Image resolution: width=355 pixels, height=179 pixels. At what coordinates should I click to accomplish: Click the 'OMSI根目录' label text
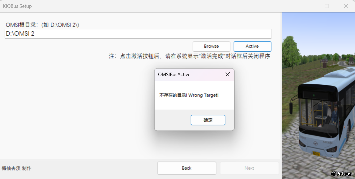[42, 25]
